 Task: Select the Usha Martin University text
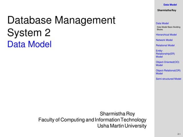(x=122, y=126)
